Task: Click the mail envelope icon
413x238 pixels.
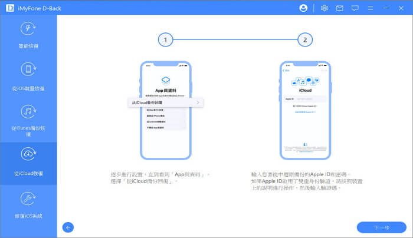Action: pyautogui.click(x=339, y=8)
